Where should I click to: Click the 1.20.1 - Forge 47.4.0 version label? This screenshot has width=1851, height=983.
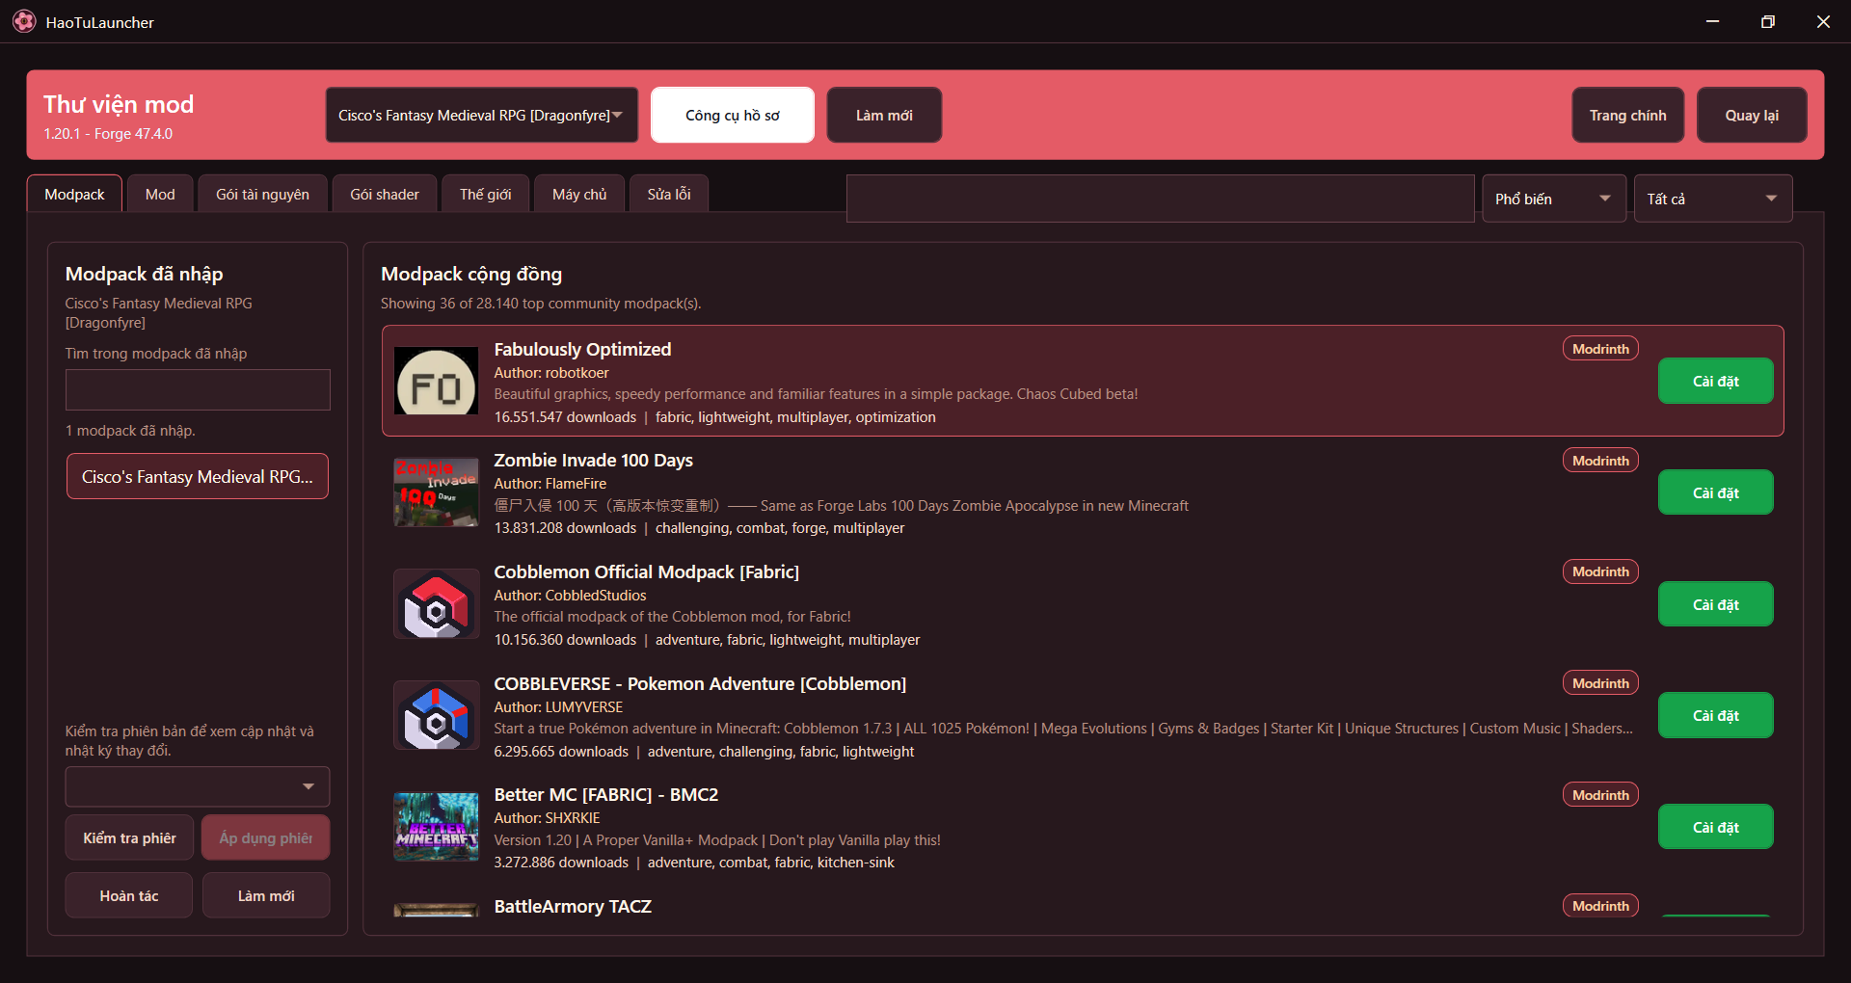108,134
